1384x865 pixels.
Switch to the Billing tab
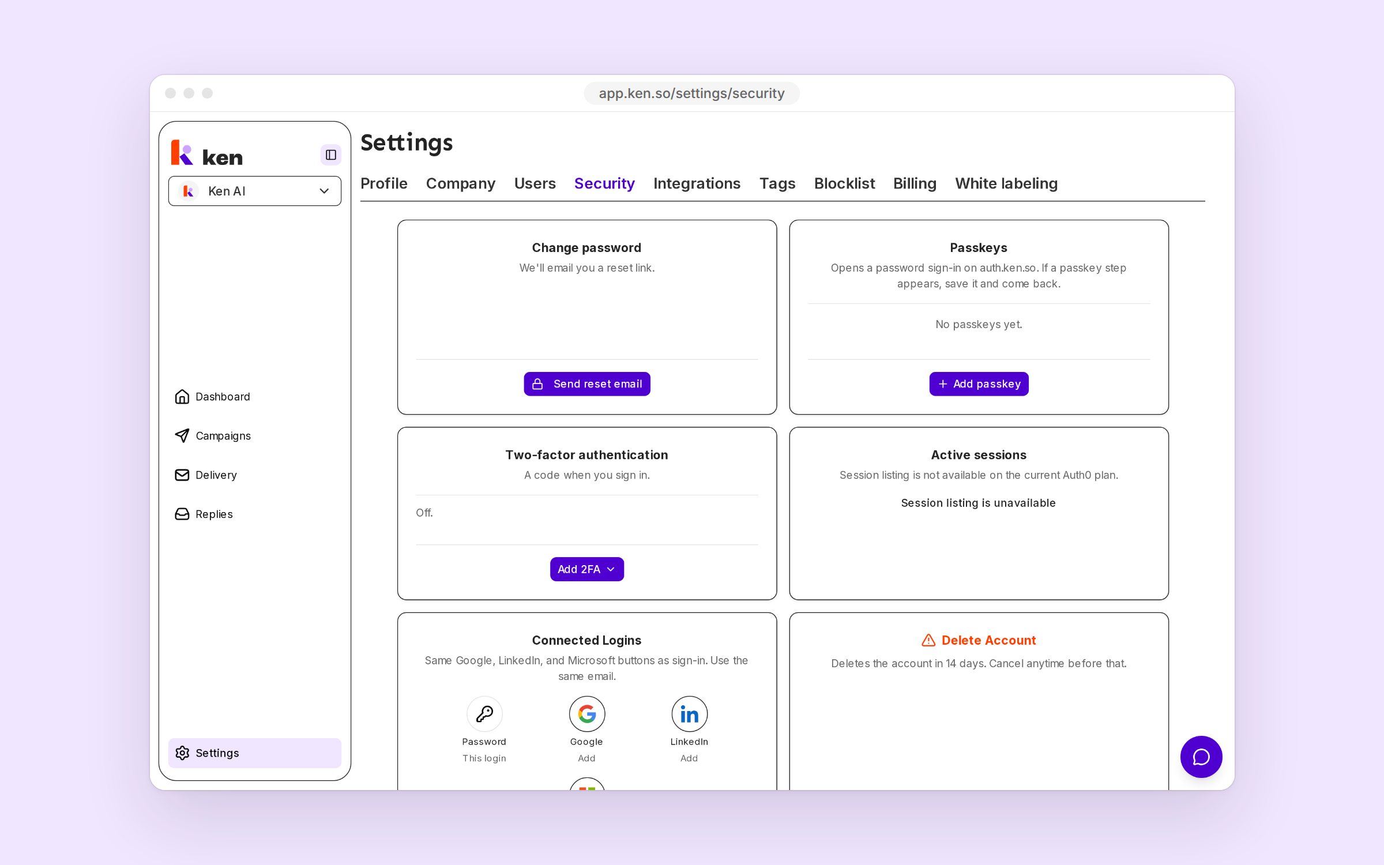tap(915, 183)
